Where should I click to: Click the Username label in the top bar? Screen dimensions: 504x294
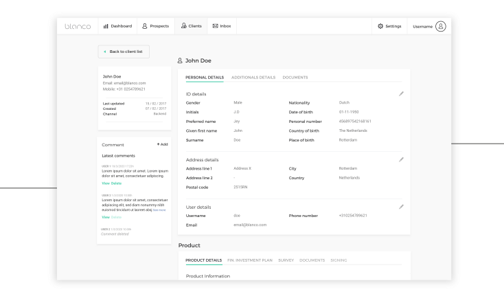coord(422,26)
